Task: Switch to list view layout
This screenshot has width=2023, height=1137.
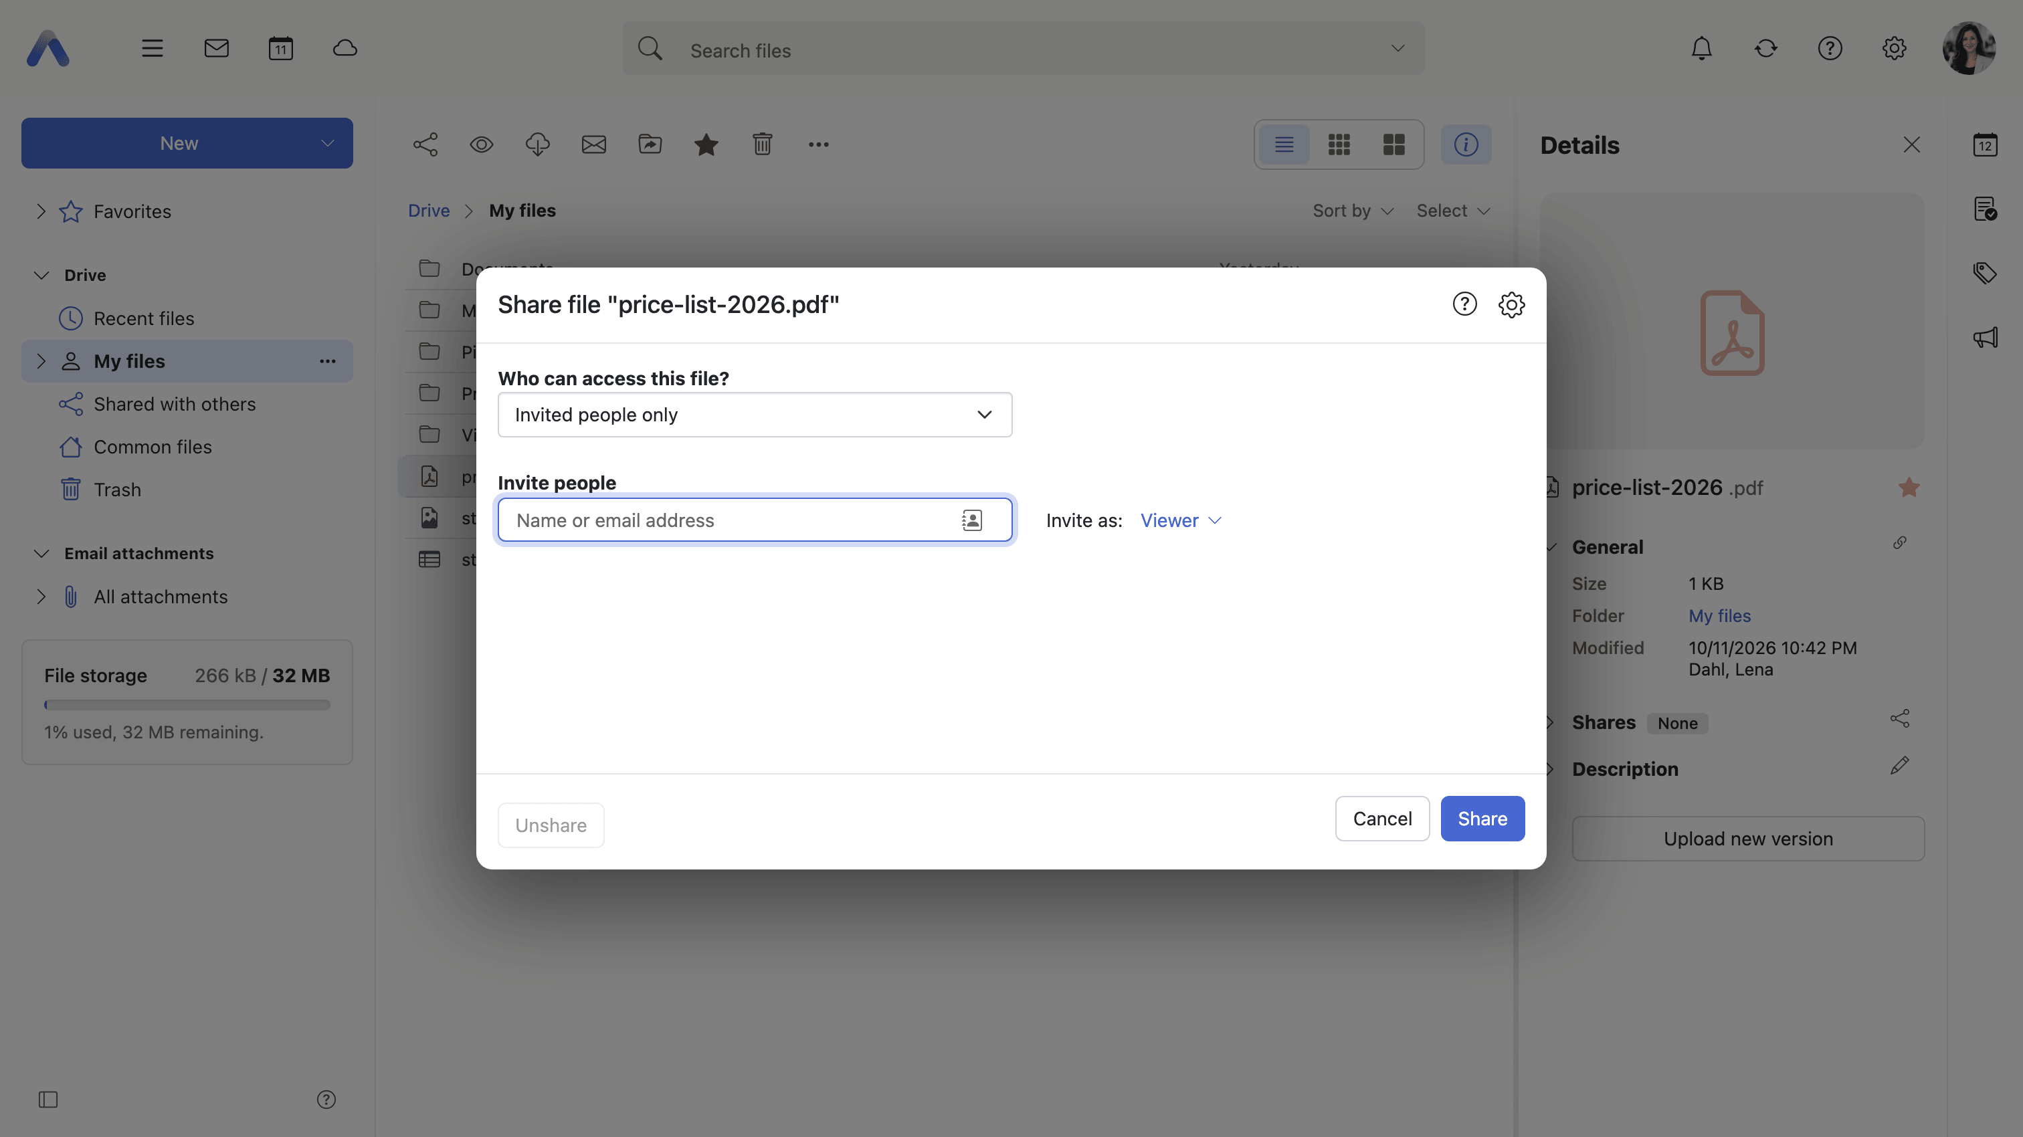Action: pos(1284,144)
